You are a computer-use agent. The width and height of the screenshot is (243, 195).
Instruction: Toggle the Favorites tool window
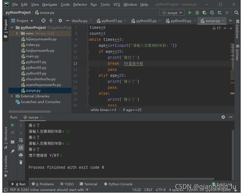[6, 166]
